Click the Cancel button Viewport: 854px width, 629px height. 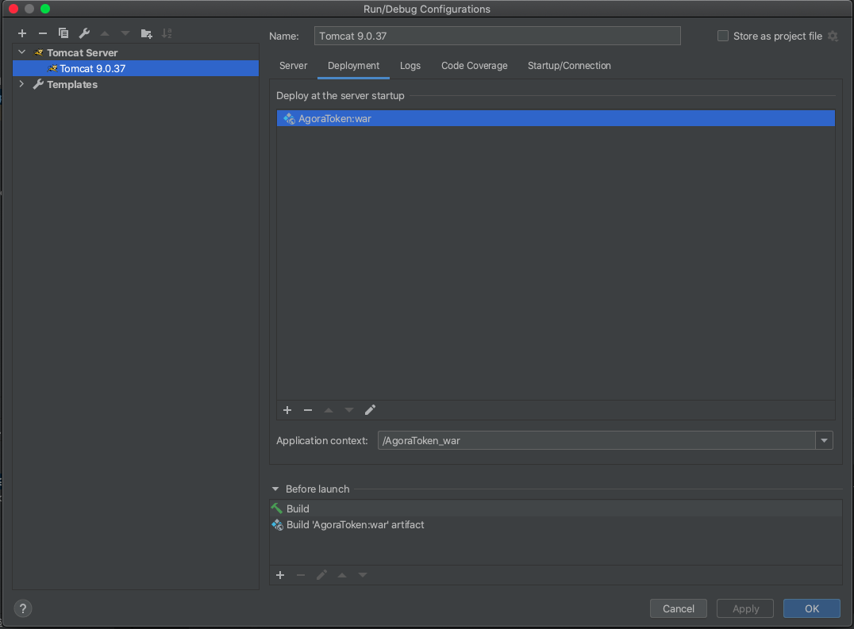(x=679, y=608)
